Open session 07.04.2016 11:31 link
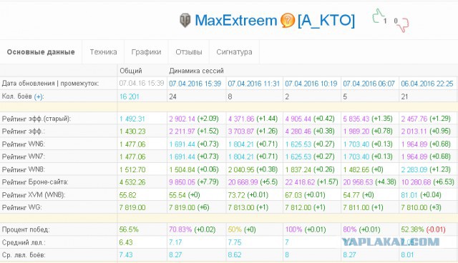The width and height of the screenshot is (458, 263). click(x=253, y=84)
